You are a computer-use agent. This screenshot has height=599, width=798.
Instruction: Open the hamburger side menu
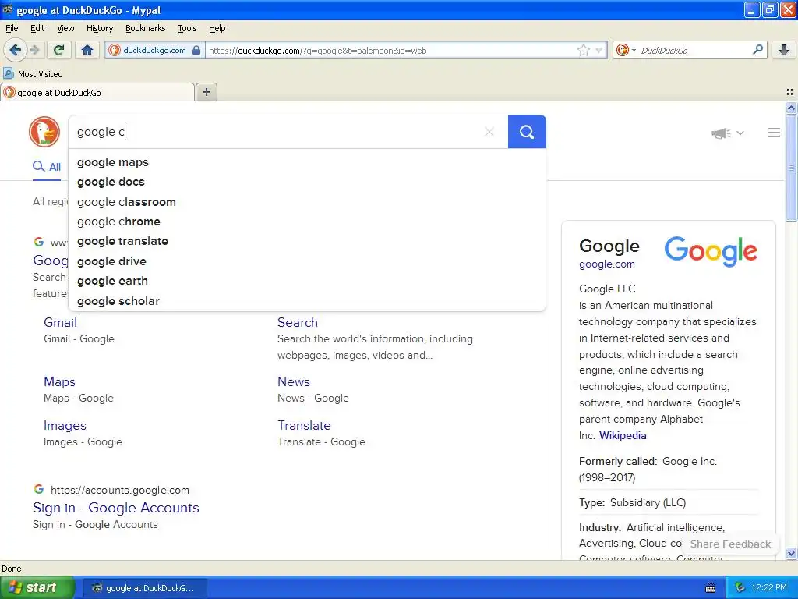tap(774, 133)
